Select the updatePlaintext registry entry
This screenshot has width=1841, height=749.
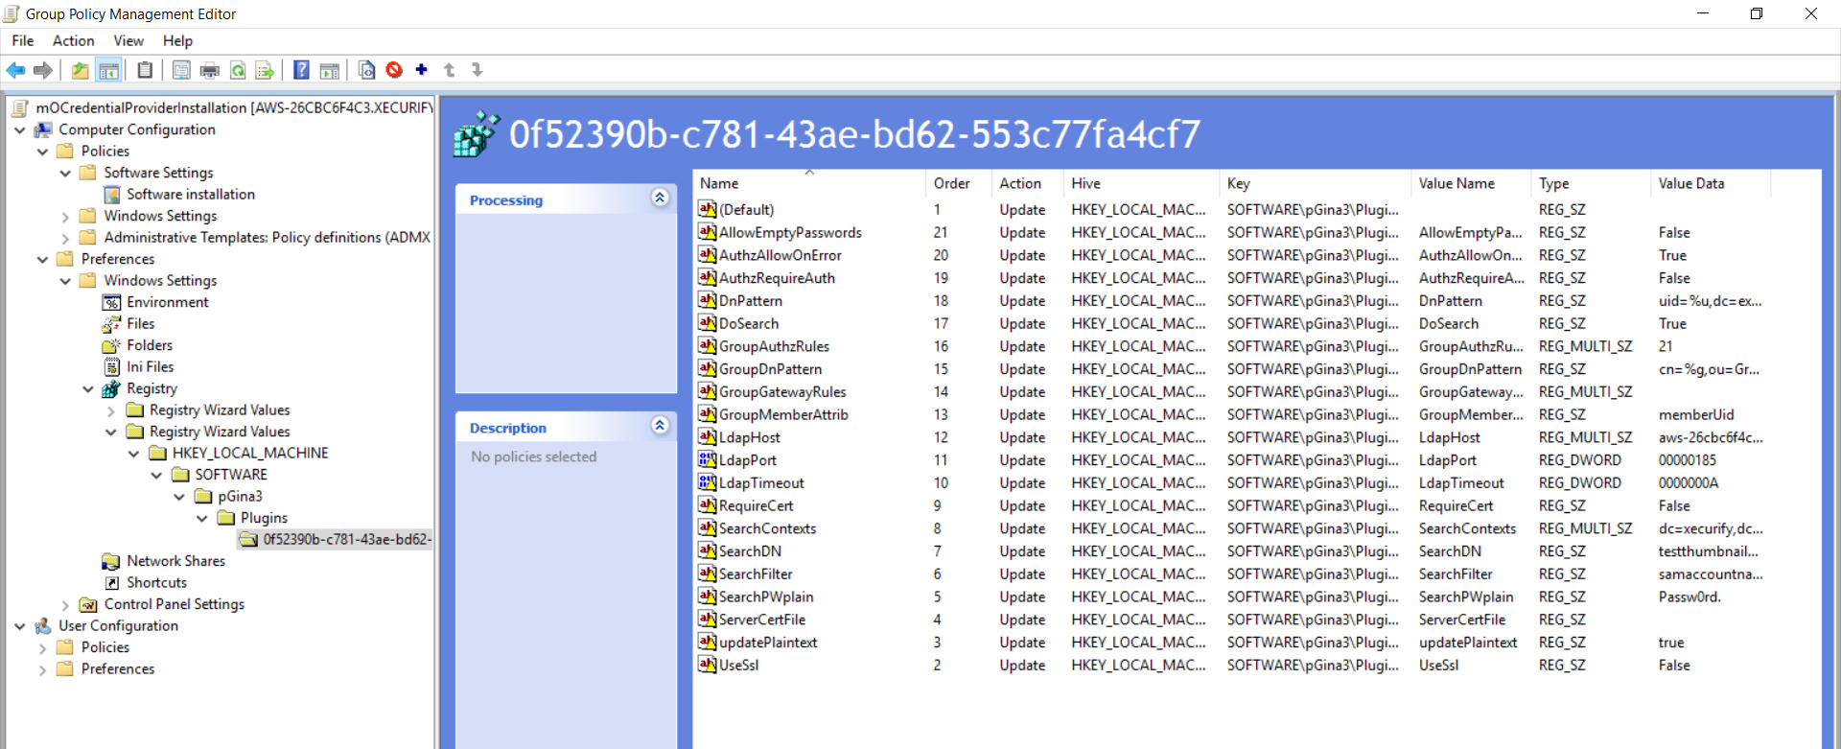768,643
